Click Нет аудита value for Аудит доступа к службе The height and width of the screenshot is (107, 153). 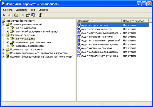[x=130, y=33]
